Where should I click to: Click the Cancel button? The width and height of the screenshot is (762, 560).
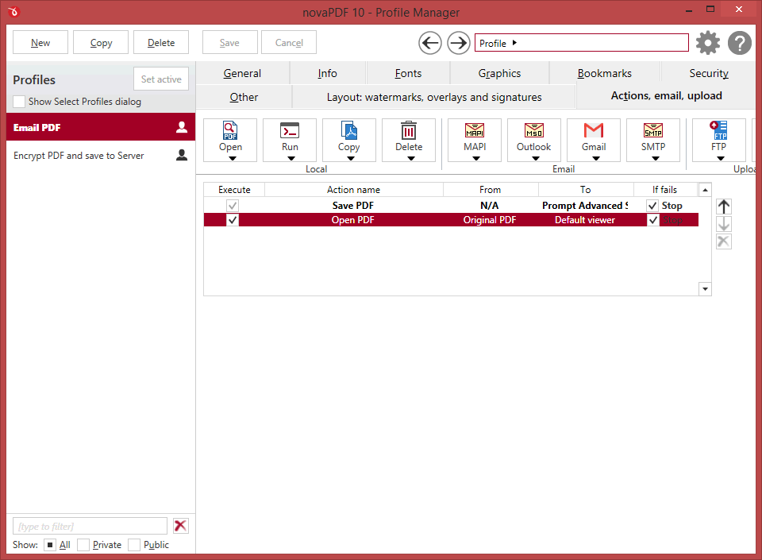[289, 43]
